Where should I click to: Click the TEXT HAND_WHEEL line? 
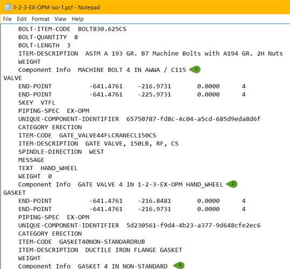48,168
